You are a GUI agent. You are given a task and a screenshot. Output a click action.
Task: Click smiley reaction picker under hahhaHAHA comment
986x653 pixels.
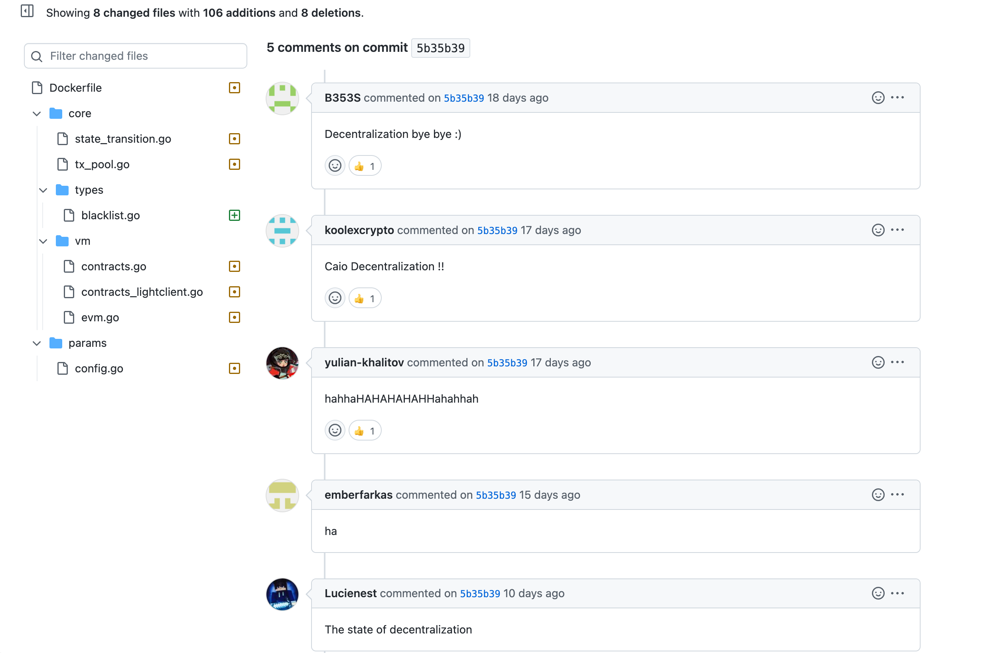[x=335, y=431]
